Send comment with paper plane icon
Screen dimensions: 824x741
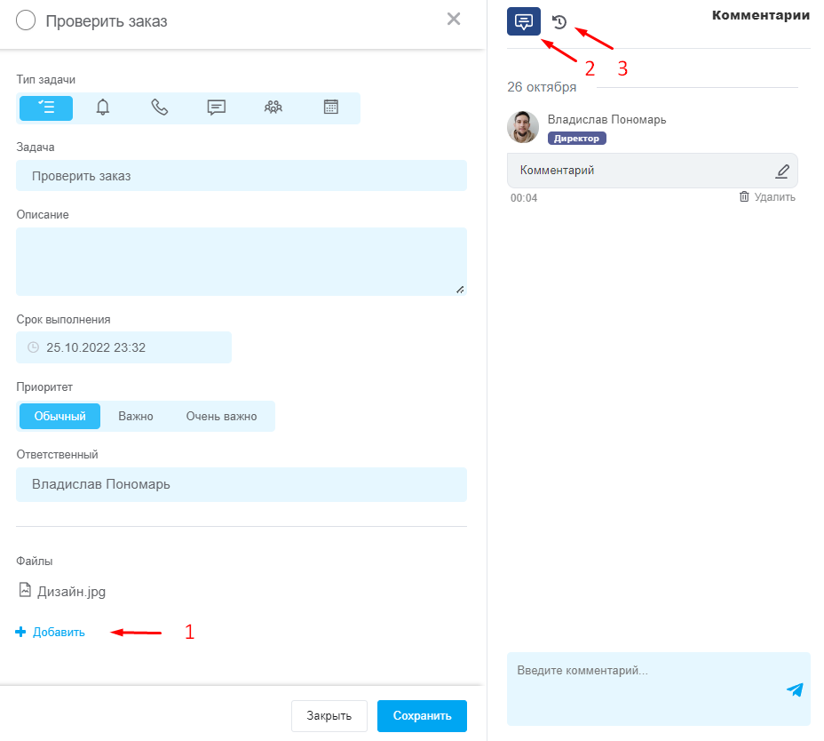click(795, 689)
